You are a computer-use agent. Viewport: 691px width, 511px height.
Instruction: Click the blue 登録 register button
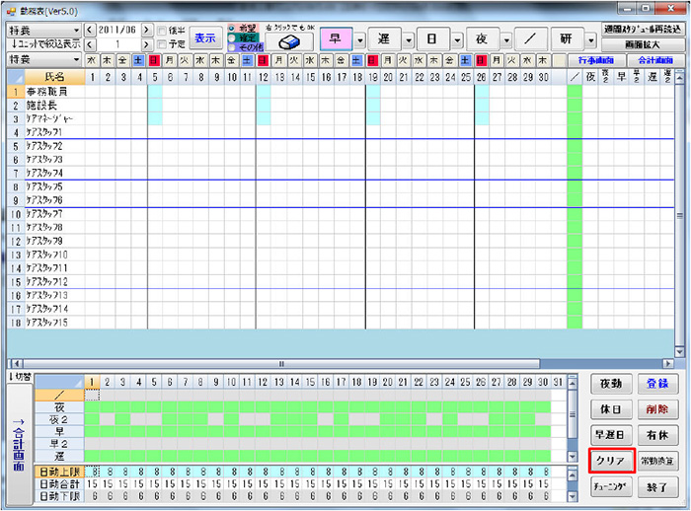tap(657, 384)
